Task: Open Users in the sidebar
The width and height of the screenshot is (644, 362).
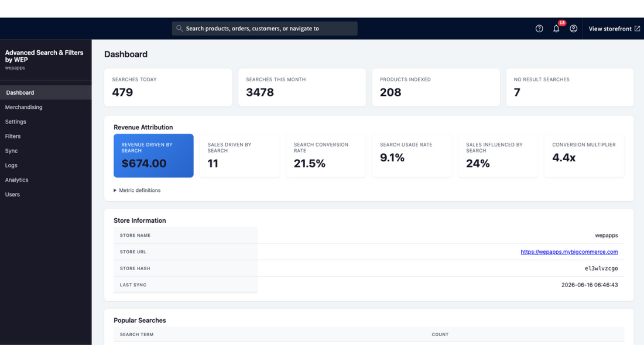Action: tap(46, 195)
